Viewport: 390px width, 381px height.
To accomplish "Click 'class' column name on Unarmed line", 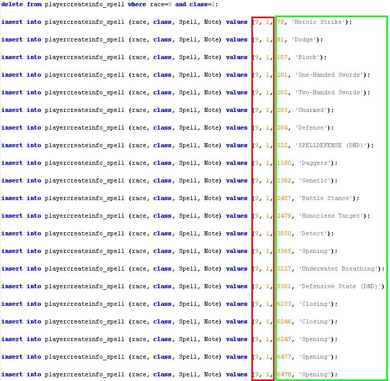I will pos(162,110).
